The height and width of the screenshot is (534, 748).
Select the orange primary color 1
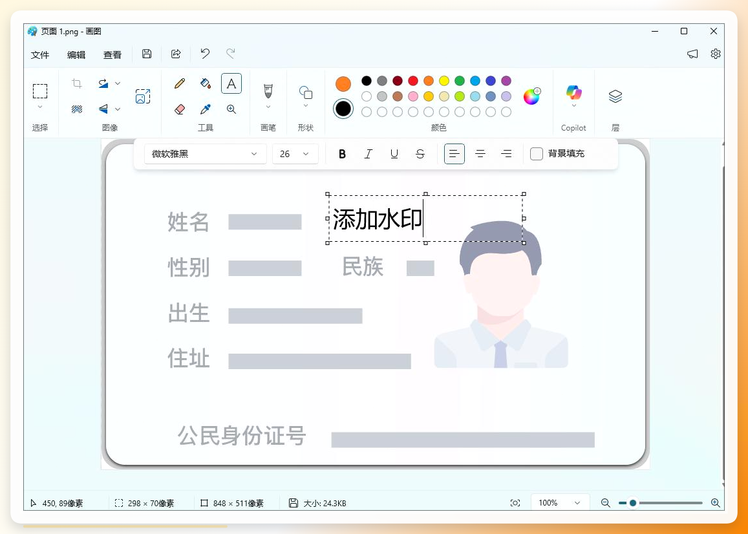pyautogui.click(x=343, y=84)
